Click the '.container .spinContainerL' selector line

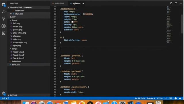(x=74, y=87)
